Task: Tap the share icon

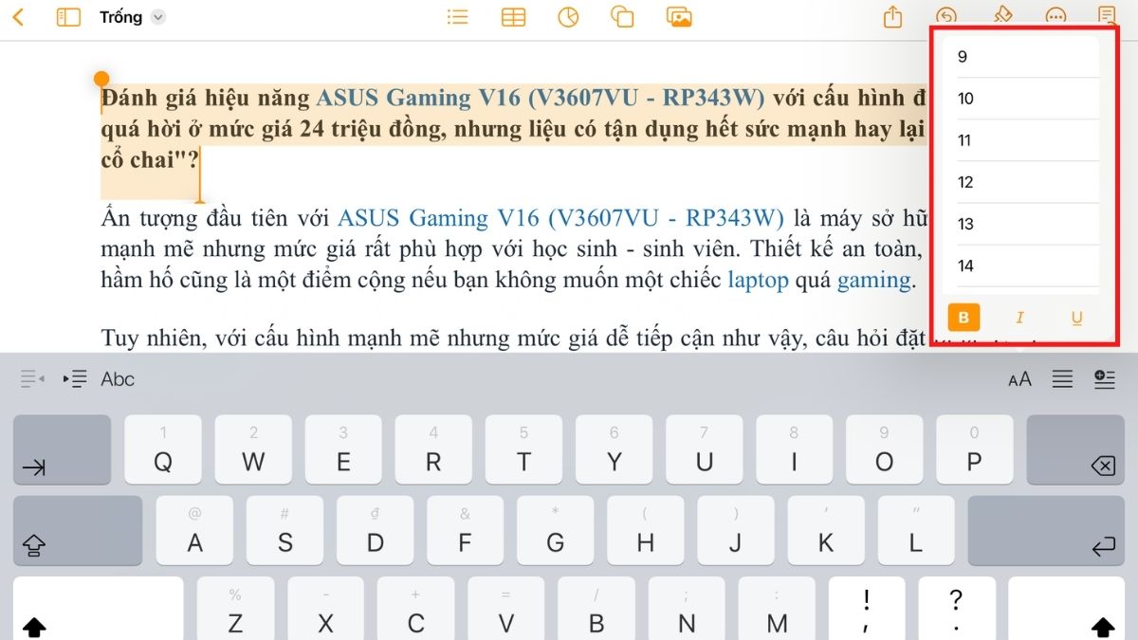Action: point(892,17)
